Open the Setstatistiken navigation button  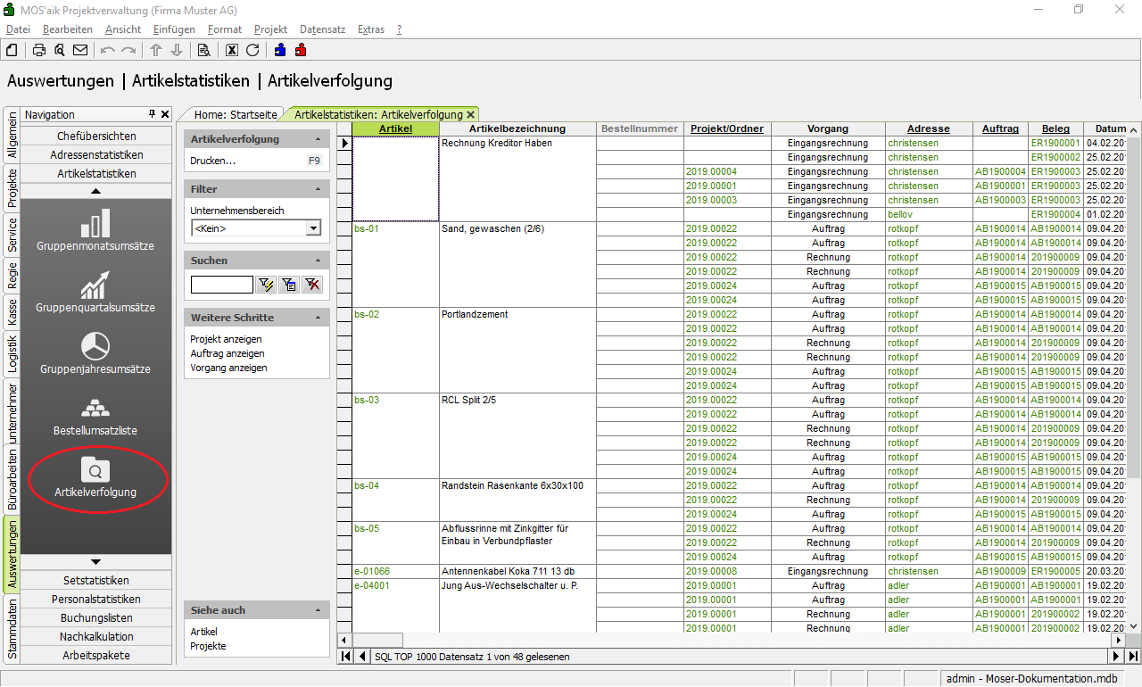[x=96, y=580]
